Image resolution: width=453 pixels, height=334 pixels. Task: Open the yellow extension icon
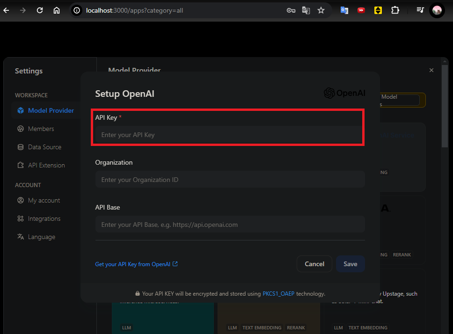[378, 10]
